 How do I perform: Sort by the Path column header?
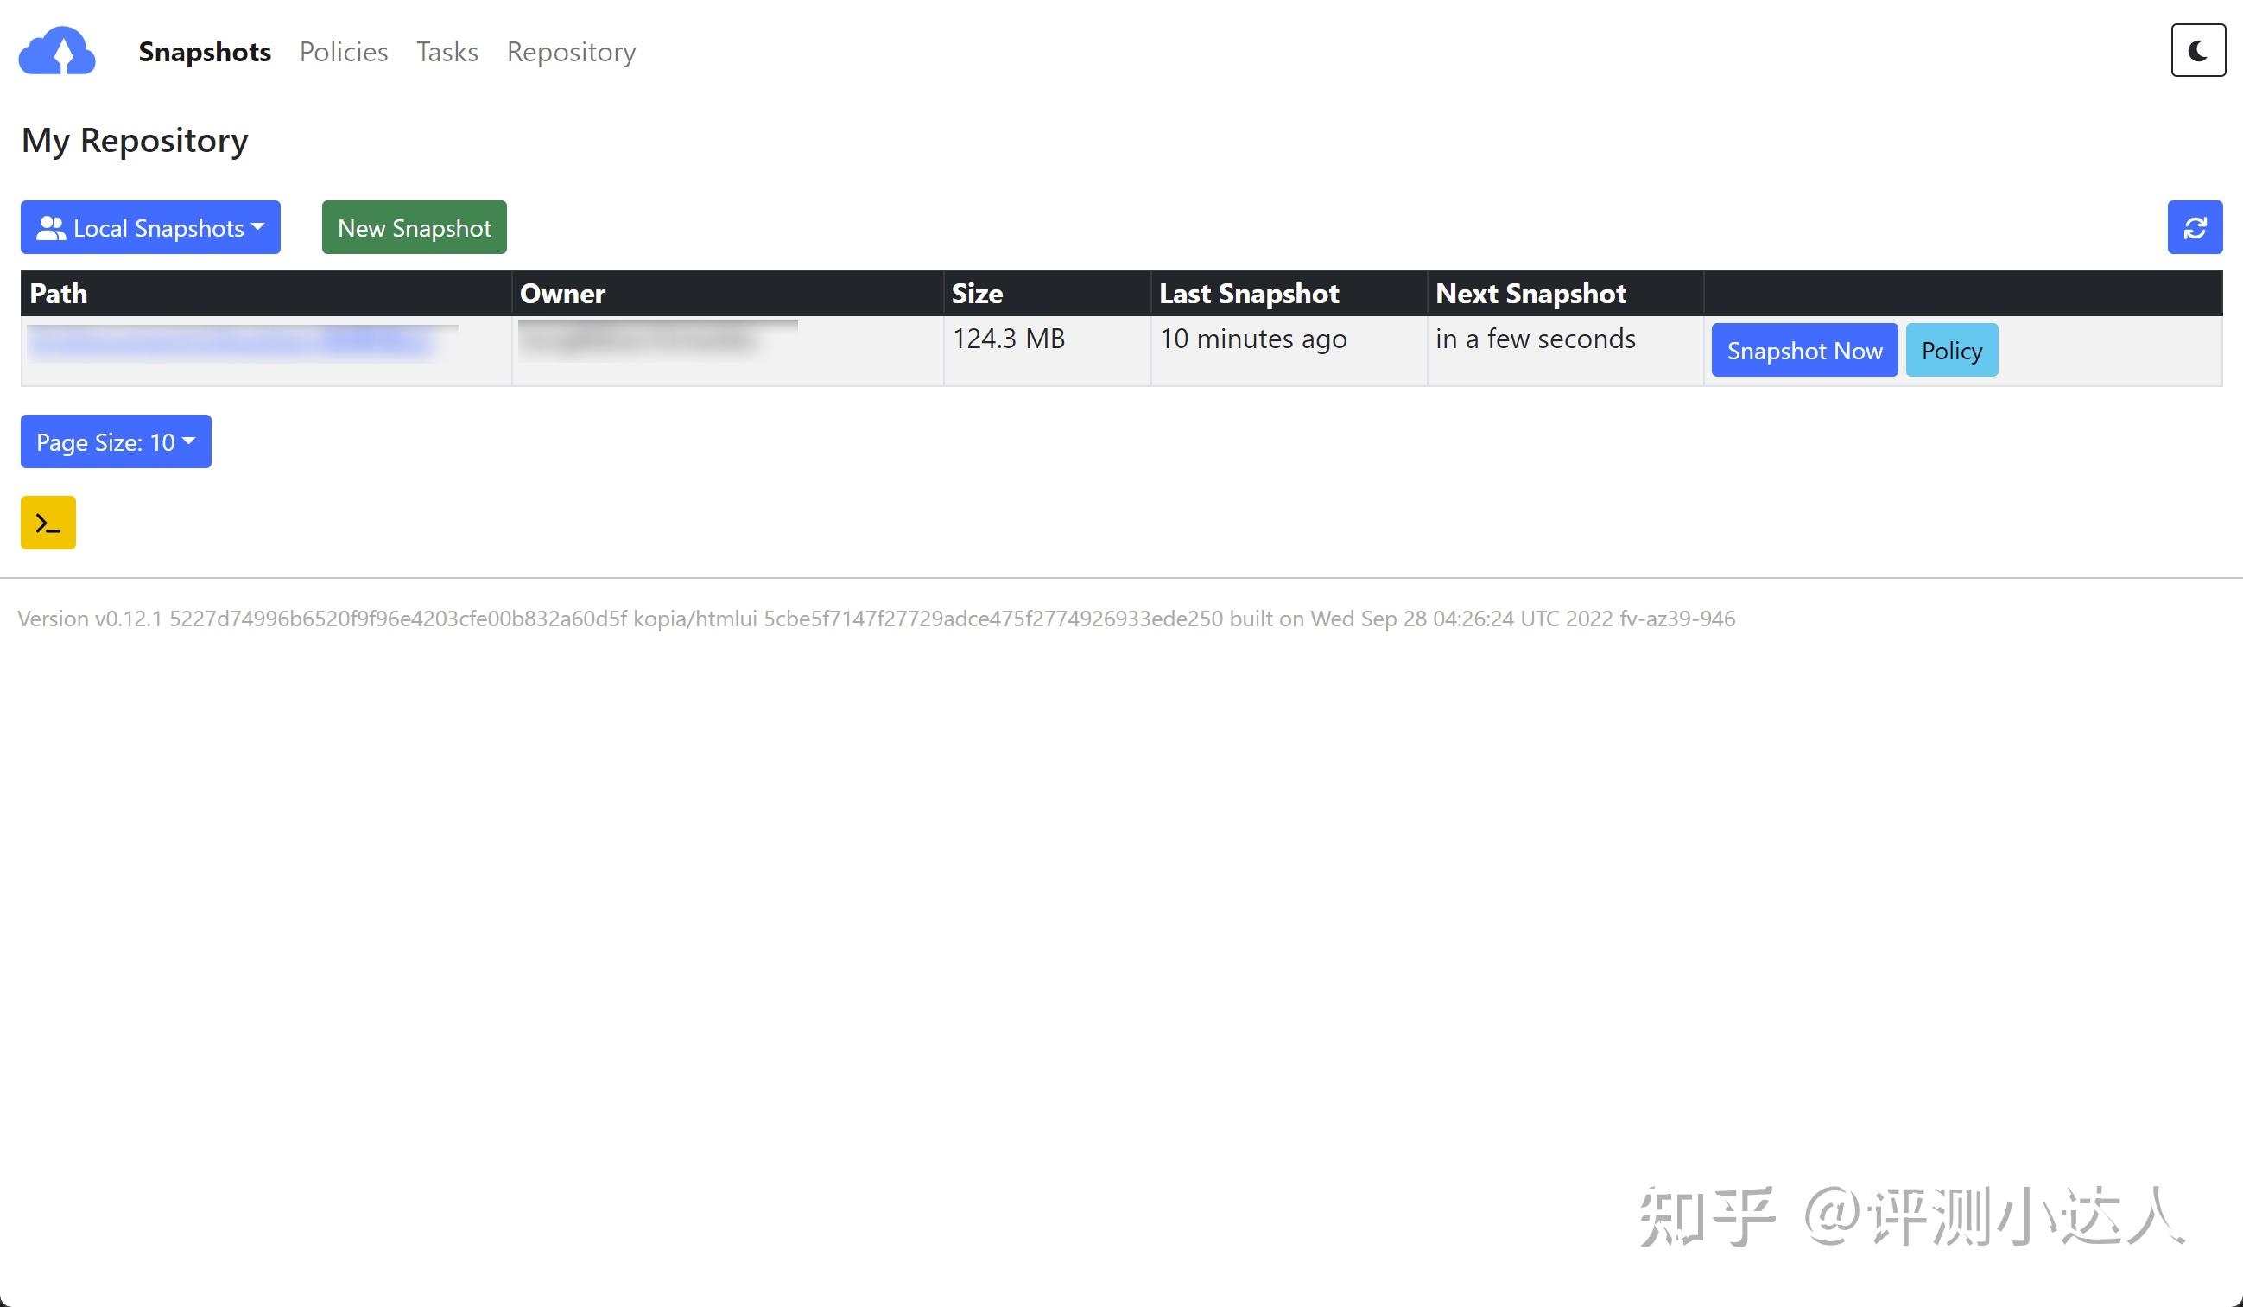[x=59, y=294]
